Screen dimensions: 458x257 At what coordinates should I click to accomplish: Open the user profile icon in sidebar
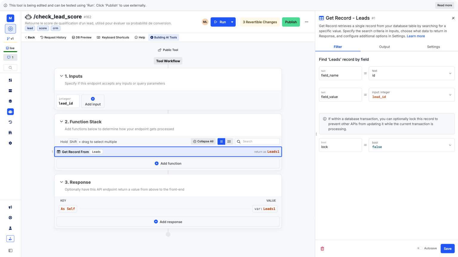(10, 228)
